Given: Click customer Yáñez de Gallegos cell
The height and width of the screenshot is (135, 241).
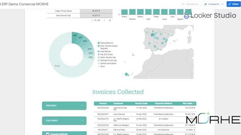Looking at the screenshot, I should click(x=121, y=125).
